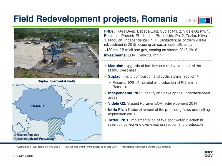Click the 'FRDs:' heading text
222x166 pixels.
(109, 31)
